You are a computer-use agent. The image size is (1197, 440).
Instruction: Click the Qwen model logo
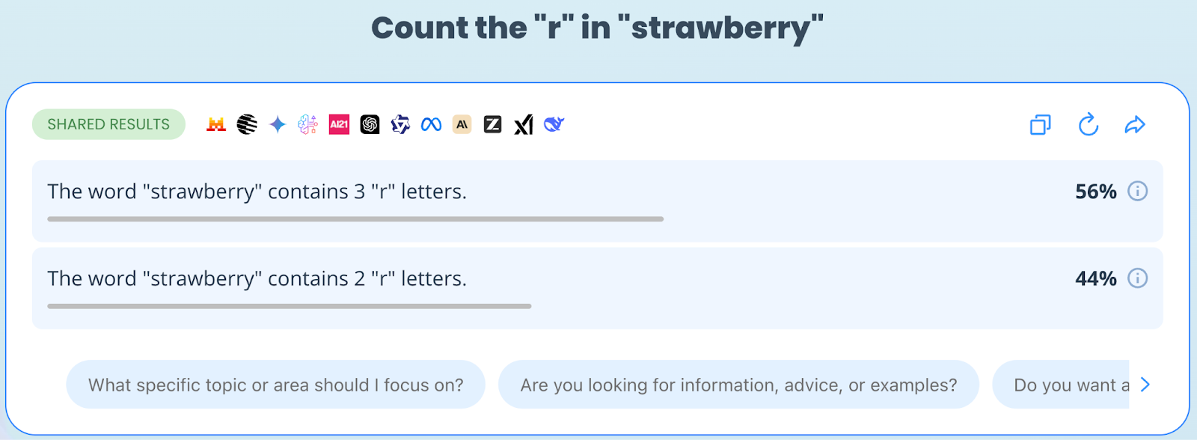(400, 125)
